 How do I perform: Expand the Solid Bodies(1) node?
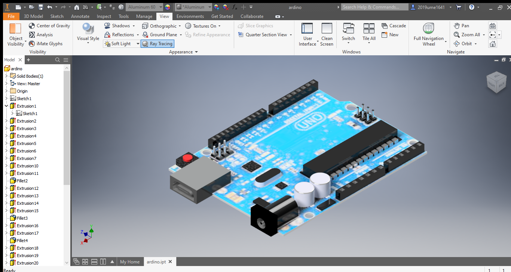click(6, 76)
